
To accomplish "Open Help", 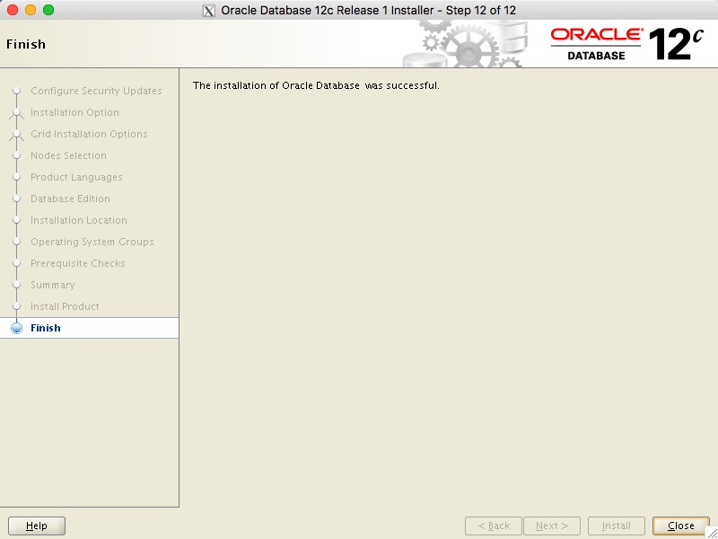I will [x=37, y=526].
